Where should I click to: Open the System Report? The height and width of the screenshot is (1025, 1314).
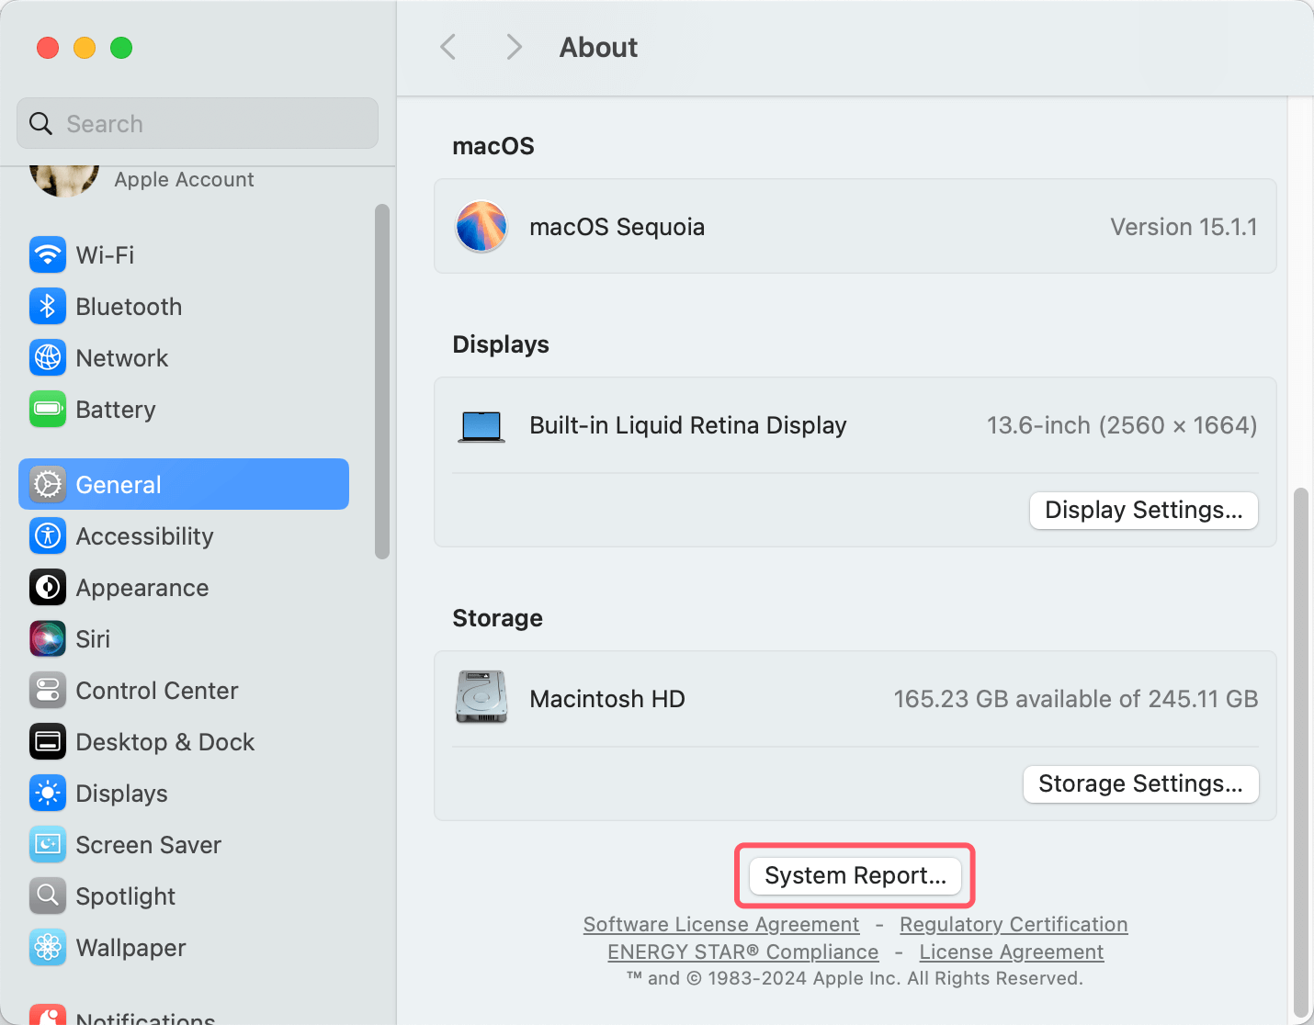click(854, 875)
